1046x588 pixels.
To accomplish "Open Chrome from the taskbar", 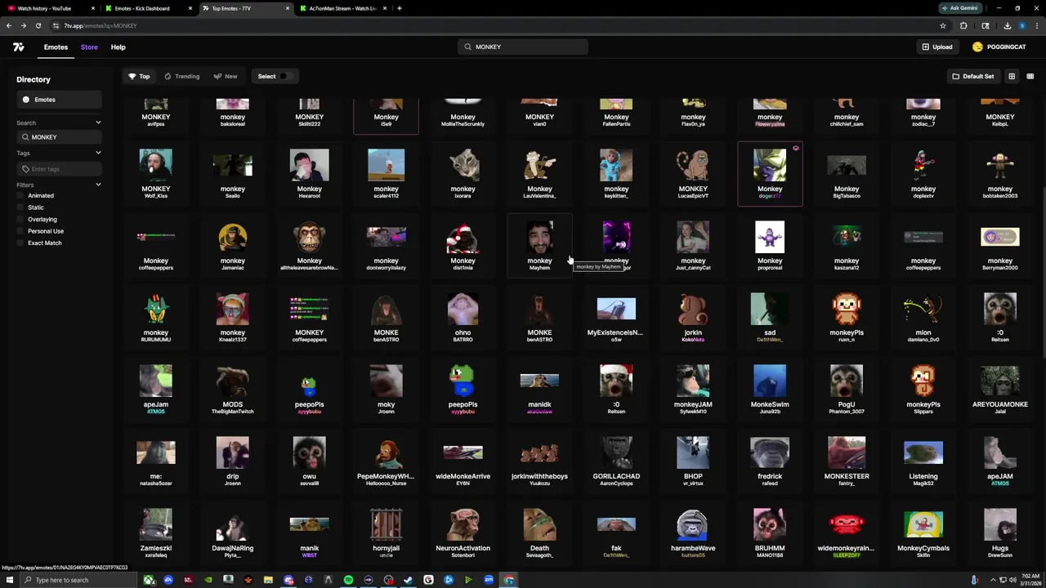I will click(x=508, y=581).
